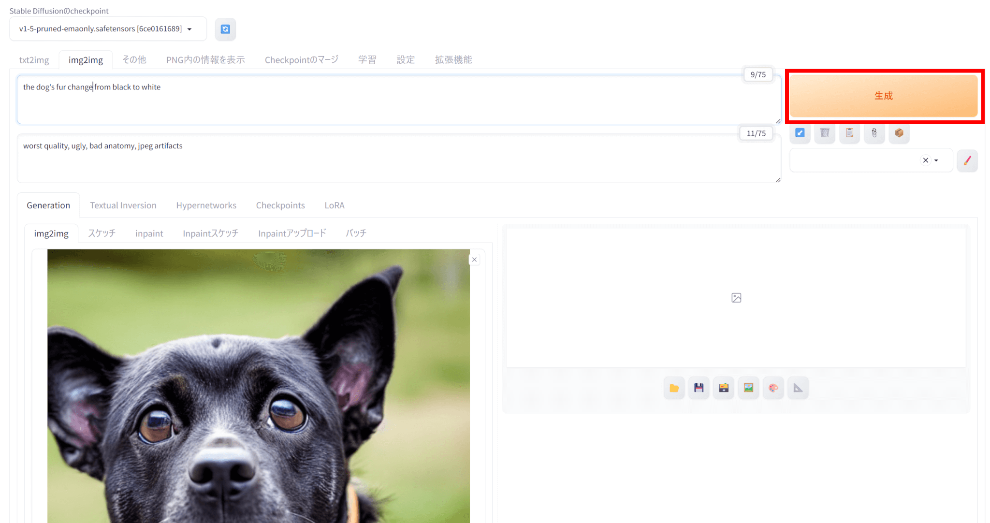The width and height of the screenshot is (990, 523).
Task: Click the negative prompt text box
Action: [x=399, y=159]
